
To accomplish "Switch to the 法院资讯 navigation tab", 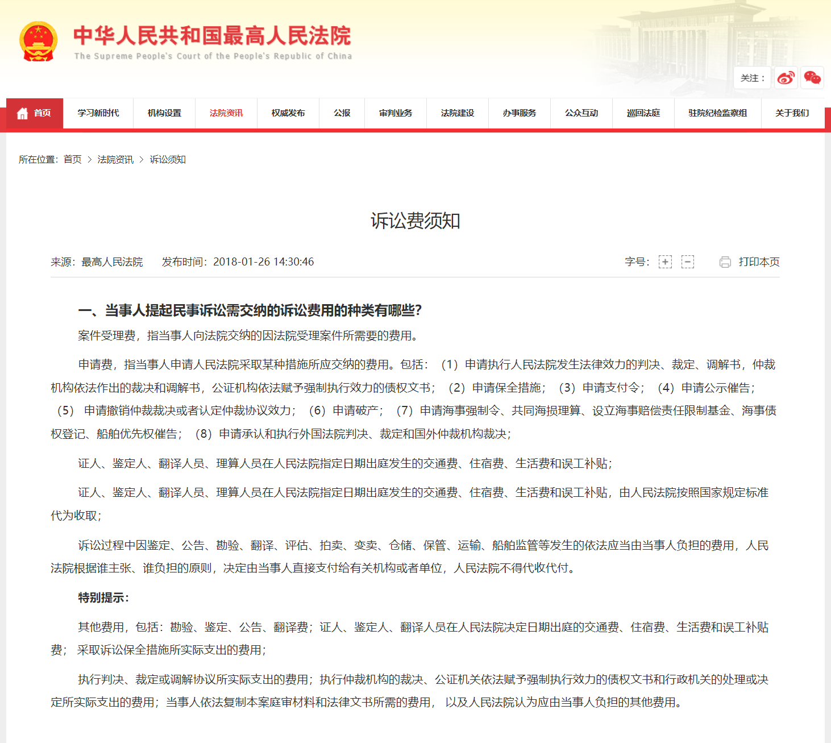I will [226, 113].
